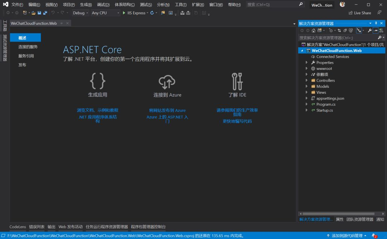Click the curly braces Build App icon
The width and height of the screenshot is (387, 239).
click(x=98, y=81)
